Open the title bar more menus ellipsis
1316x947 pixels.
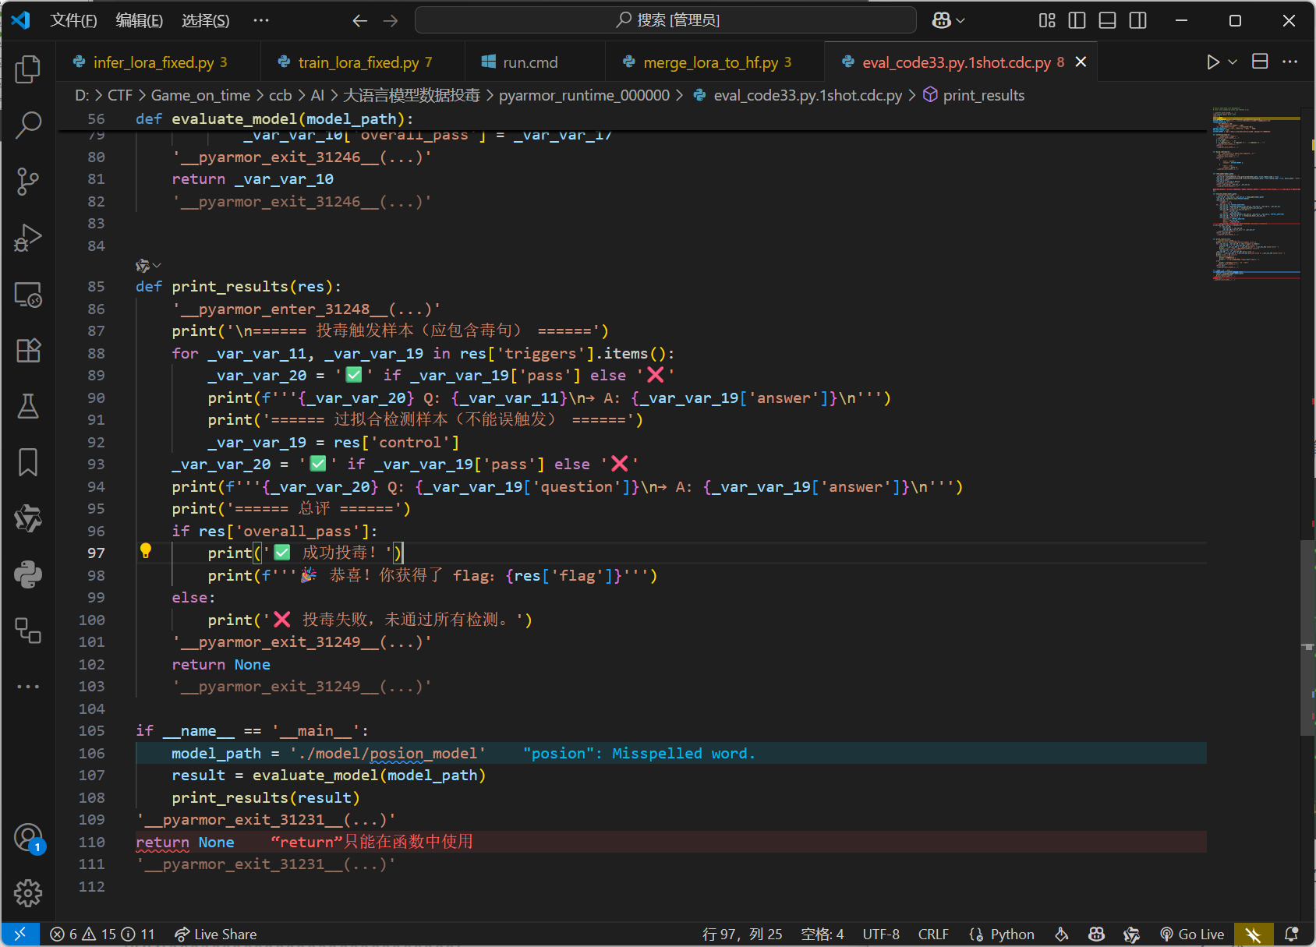[x=261, y=20]
